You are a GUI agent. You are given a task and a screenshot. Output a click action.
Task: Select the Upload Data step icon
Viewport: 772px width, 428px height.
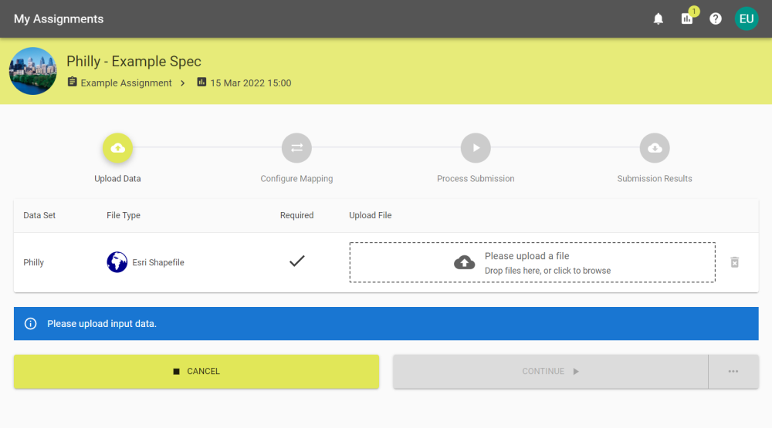(117, 148)
